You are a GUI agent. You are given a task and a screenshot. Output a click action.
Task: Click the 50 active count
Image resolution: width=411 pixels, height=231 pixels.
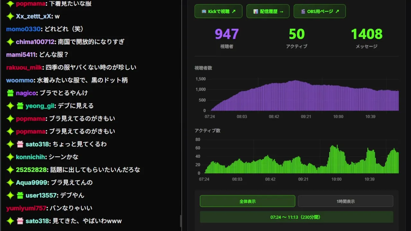click(x=297, y=34)
